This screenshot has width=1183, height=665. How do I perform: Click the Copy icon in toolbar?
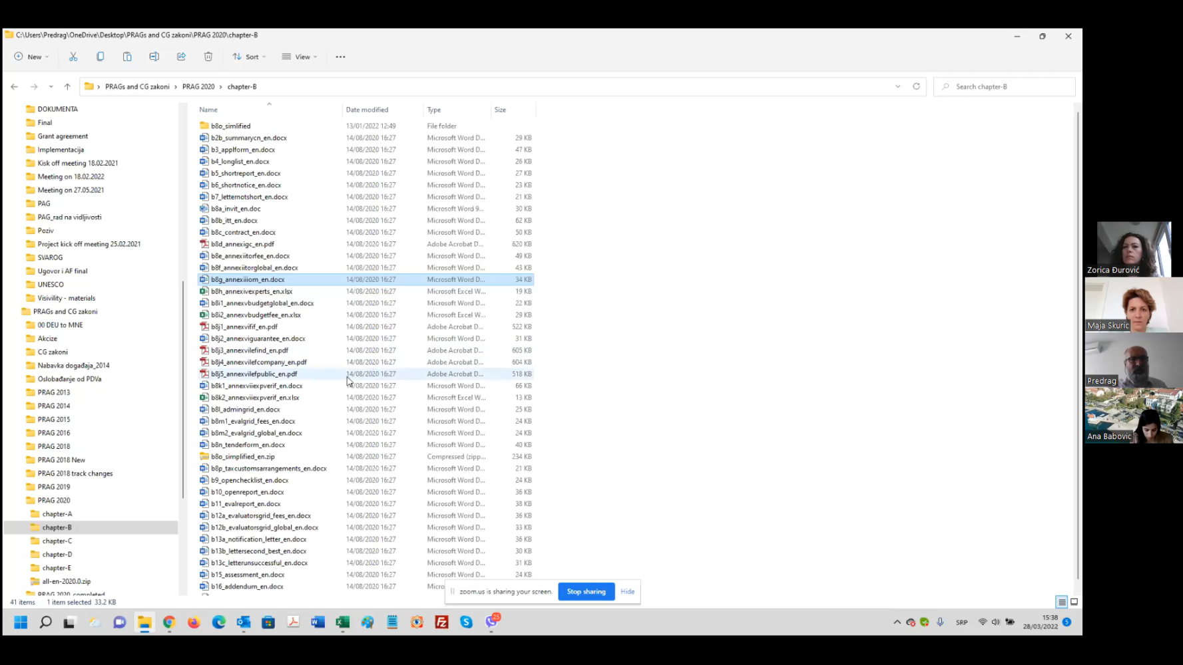click(101, 57)
